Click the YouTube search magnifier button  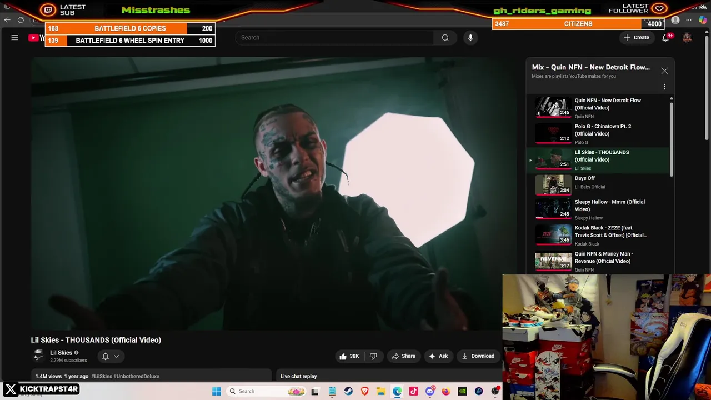(445, 38)
